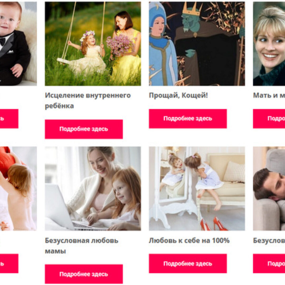This screenshot has height=285, width=285.
Task: Click the pink button under the sleeping man card
Action: (x=269, y=263)
